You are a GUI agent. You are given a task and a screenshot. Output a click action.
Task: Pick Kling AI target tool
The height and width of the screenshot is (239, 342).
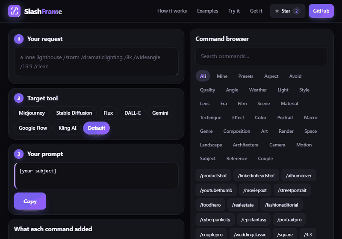pyautogui.click(x=68, y=128)
